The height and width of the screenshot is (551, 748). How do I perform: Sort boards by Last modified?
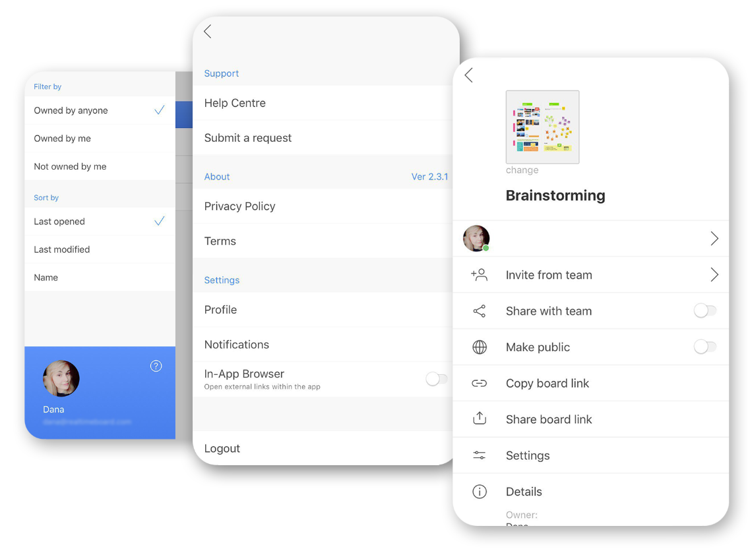[62, 249]
